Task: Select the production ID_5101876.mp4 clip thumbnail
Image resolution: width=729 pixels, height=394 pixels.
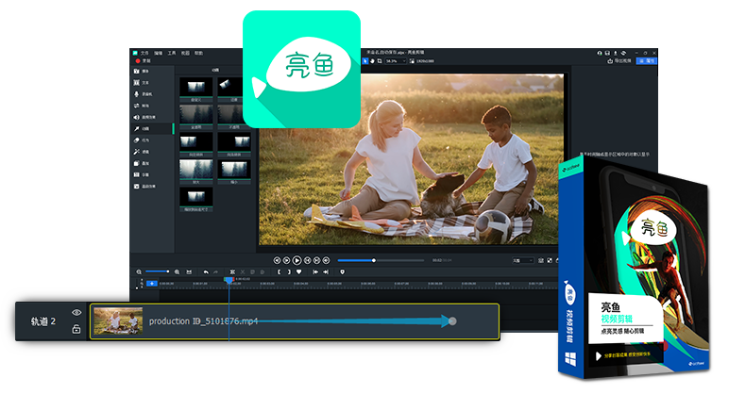Action: (118, 321)
